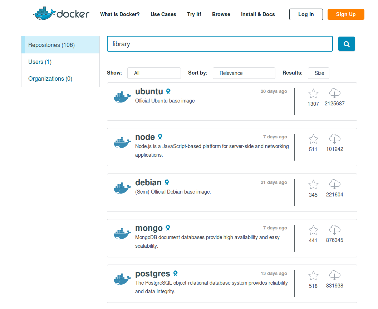The height and width of the screenshot is (309, 378).
Task: Click the '20 days ago' timestamp on ubuntu
Action: tap(274, 91)
